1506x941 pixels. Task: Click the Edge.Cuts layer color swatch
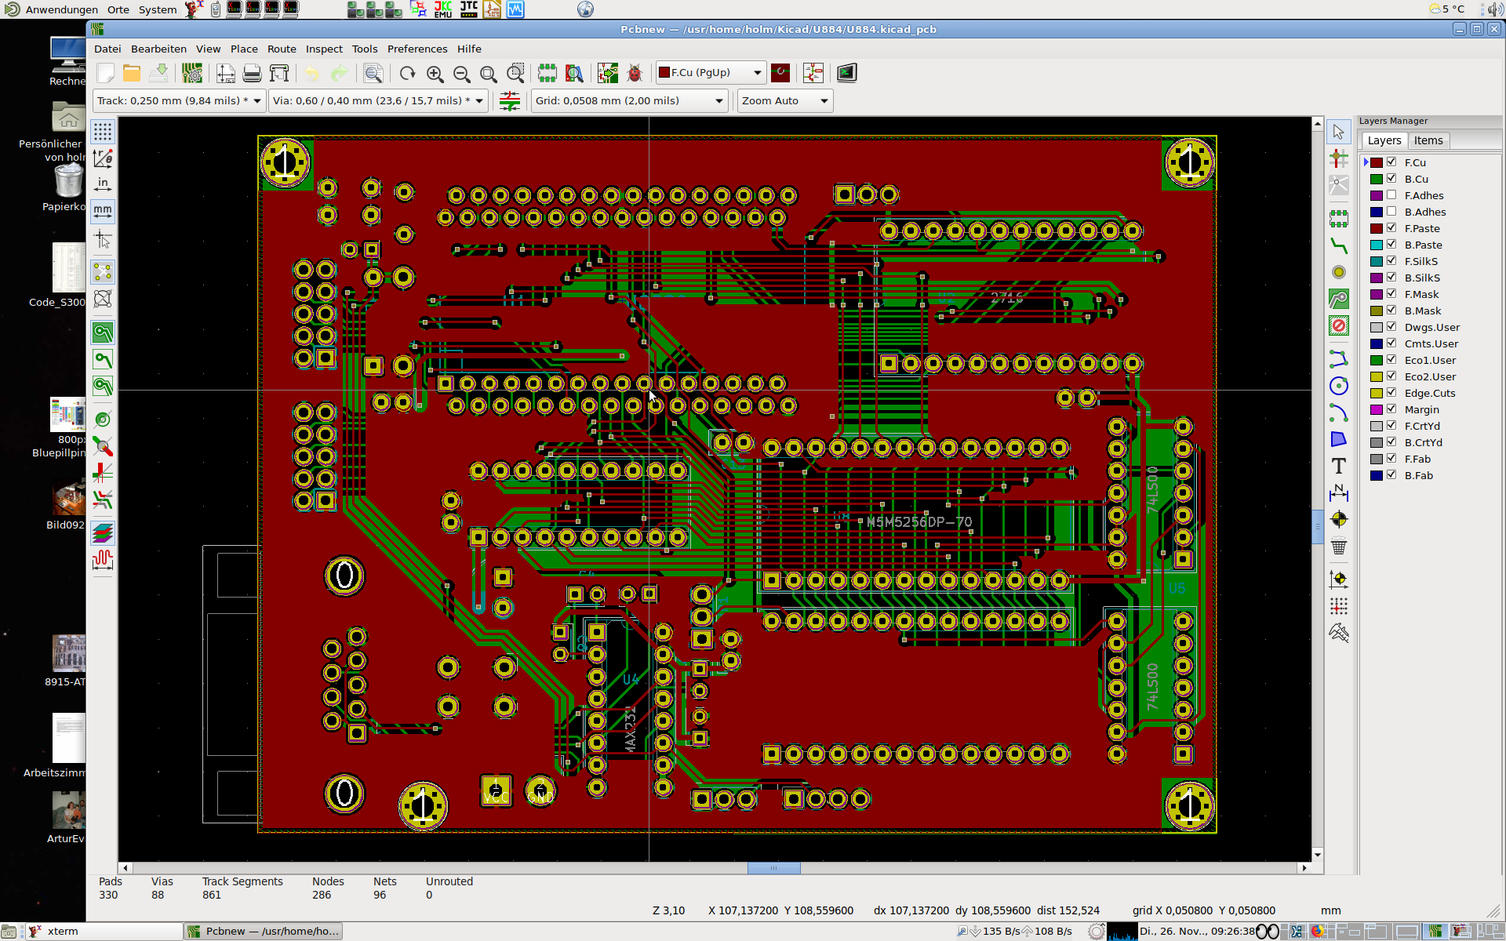pos(1377,393)
